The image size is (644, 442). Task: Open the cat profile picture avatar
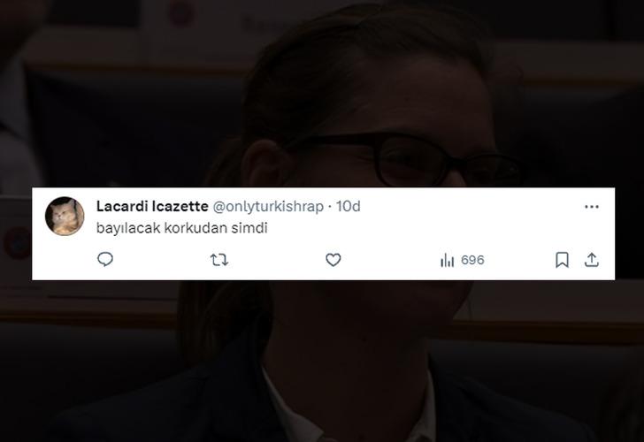(x=65, y=217)
